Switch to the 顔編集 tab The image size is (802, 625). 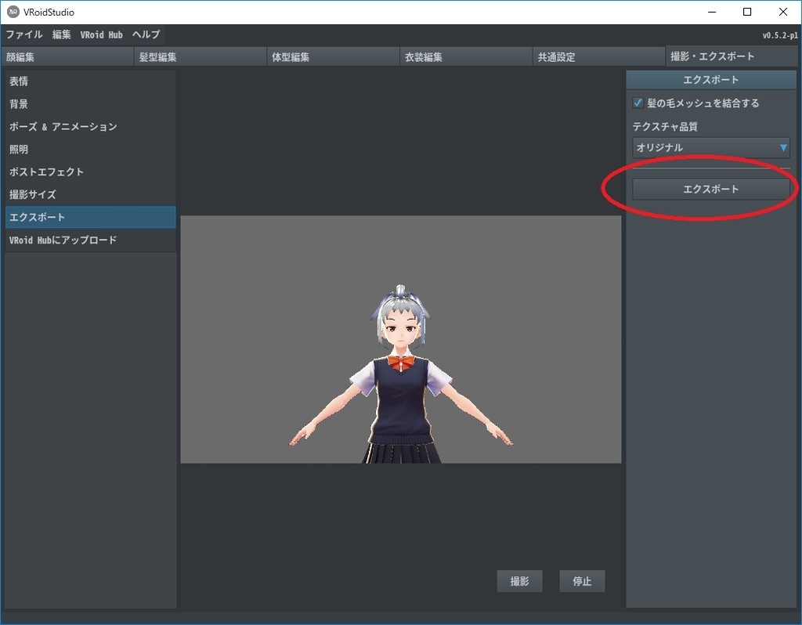click(67, 56)
